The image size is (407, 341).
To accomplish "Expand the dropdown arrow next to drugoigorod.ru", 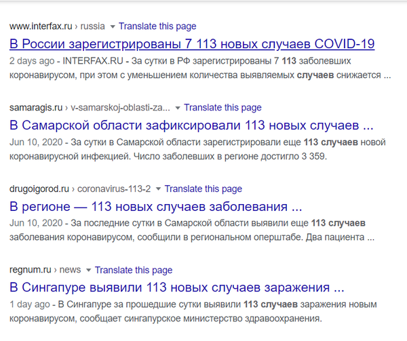I will pos(158,188).
